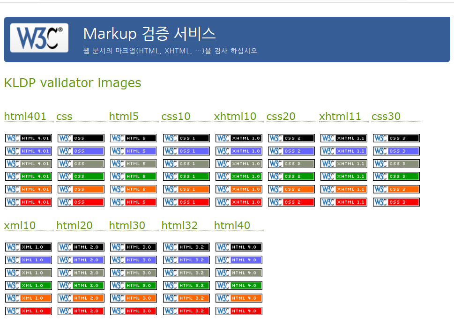Image resolution: width=454 pixels, height=325 pixels.
Task: Click the black CSS 2 badge
Action: click(x=291, y=138)
